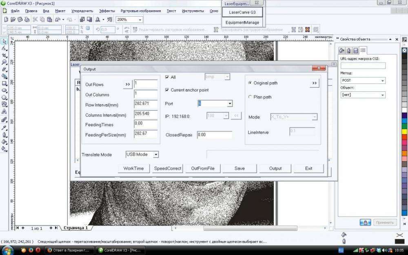Uncheck the All checkbox

tap(167, 77)
